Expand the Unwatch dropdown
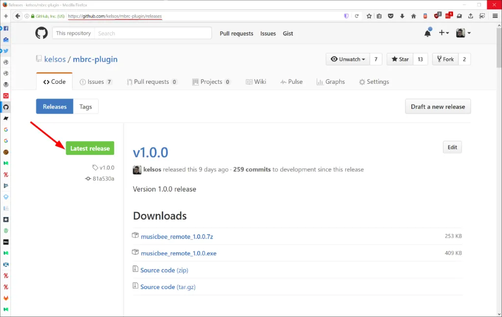Image resolution: width=502 pixels, height=317 pixels. pos(348,59)
